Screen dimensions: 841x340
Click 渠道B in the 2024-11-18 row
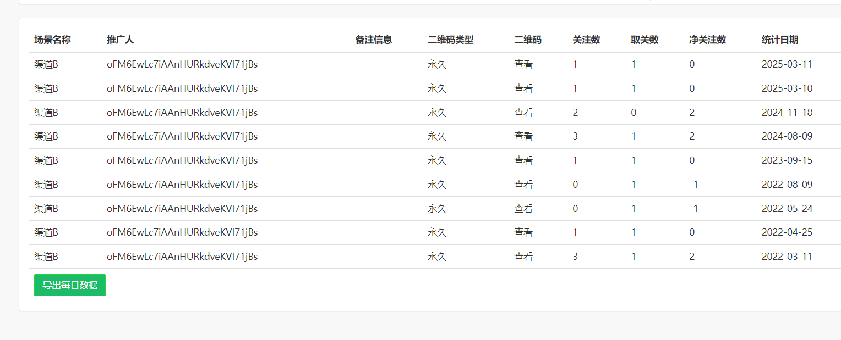coord(46,113)
